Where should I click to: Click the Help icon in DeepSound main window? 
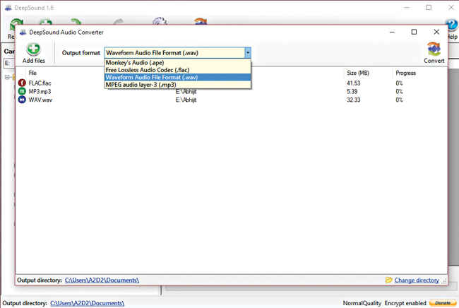(x=452, y=25)
